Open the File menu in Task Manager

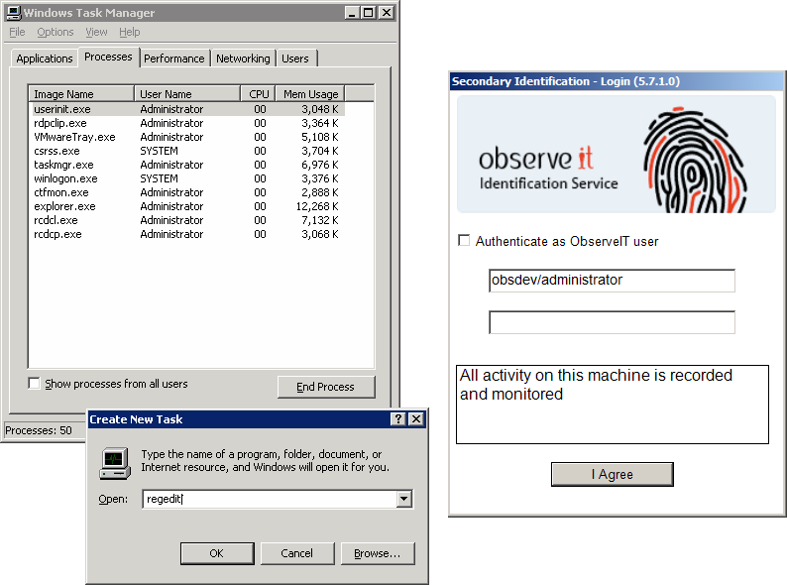[x=17, y=32]
